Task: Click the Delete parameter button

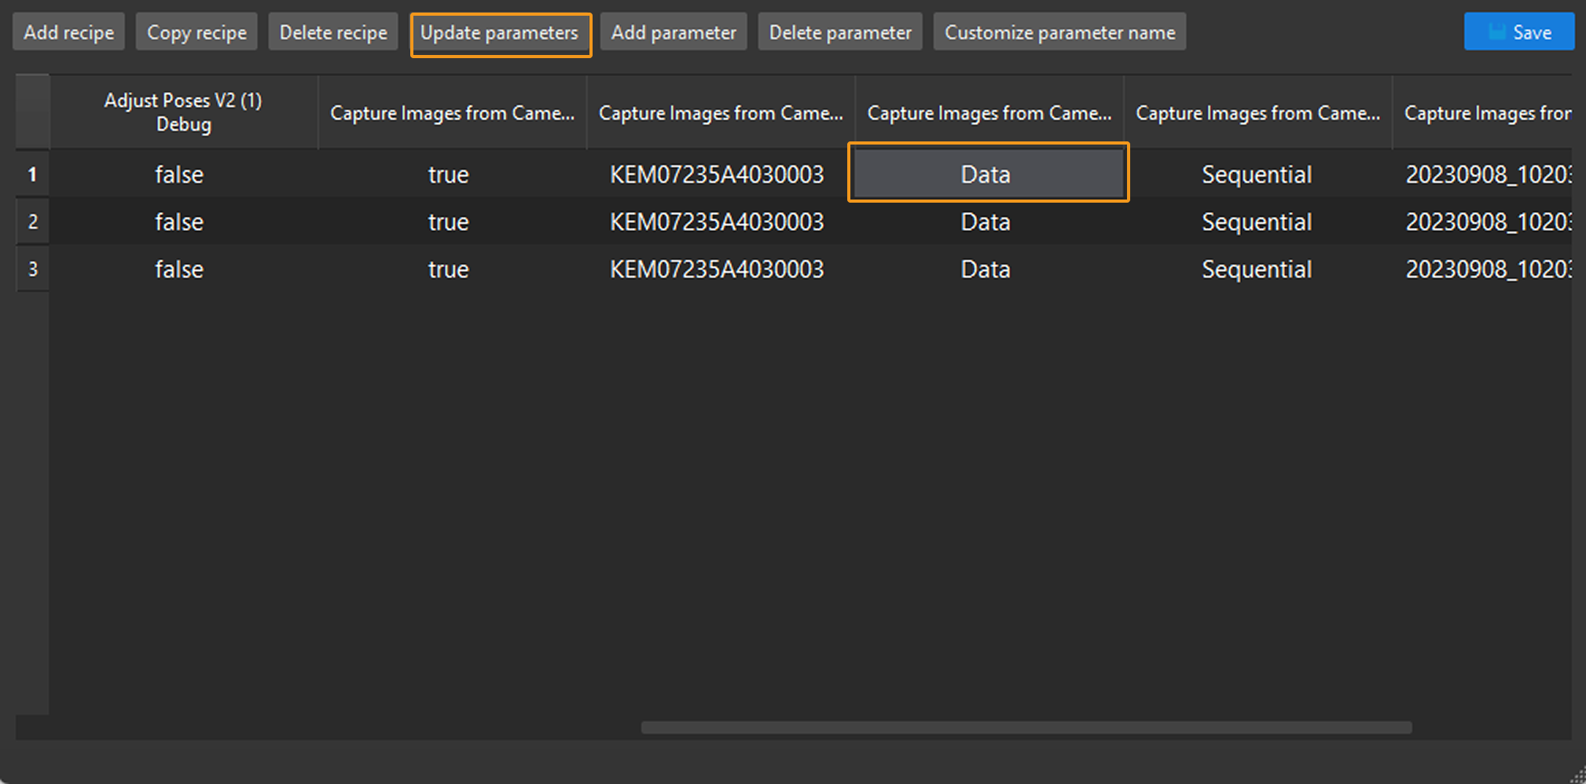Action: (x=839, y=31)
